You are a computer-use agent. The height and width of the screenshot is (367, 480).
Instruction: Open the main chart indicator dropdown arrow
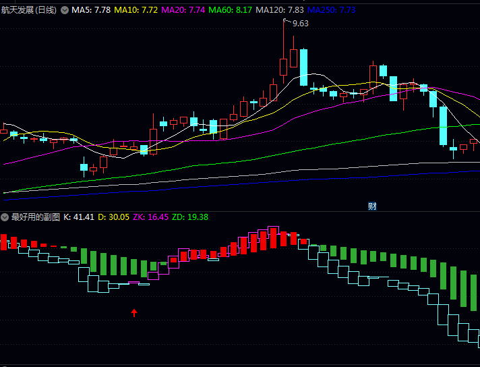pos(65,10)
